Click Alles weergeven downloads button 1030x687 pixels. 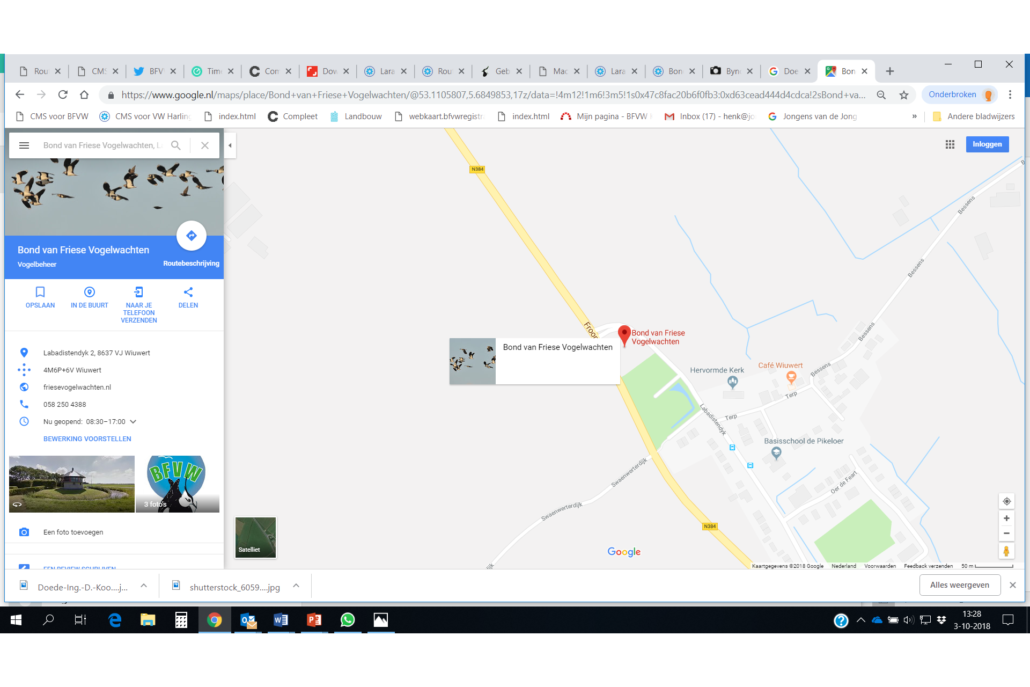pyautogui.click(x=960, y=585)
